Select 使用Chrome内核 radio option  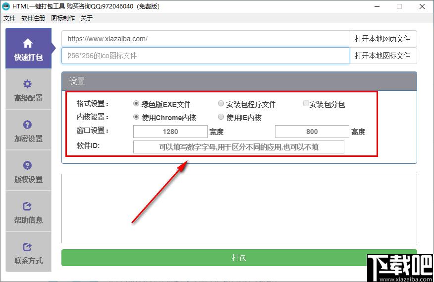(136, 117)
